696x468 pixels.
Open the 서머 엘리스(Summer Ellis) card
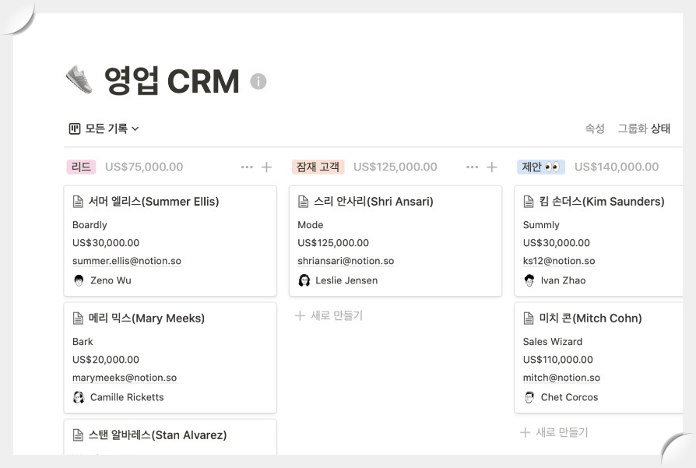[x=170, y=241]
